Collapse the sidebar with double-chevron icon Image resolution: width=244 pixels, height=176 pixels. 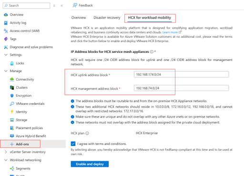[62, 6]
